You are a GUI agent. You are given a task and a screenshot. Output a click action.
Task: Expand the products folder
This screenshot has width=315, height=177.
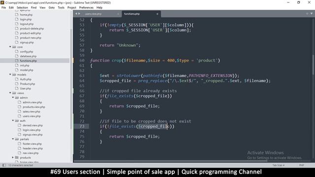(x=13, y=157)
